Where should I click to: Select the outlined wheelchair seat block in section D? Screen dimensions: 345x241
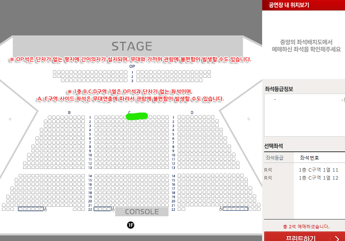coord(235,209)
